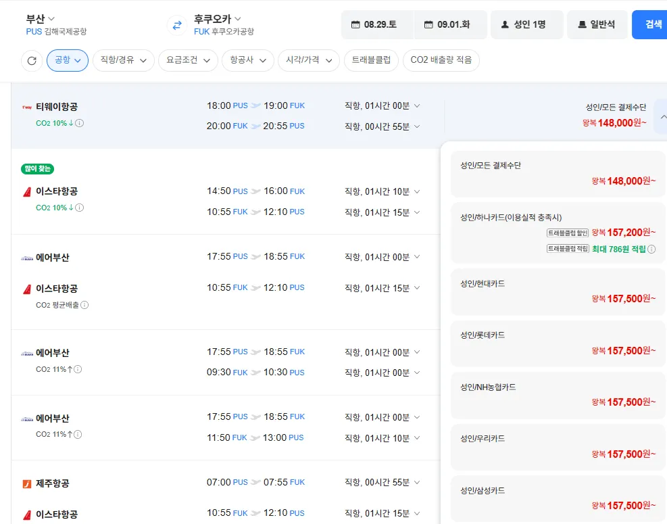Viewport: 667px width, 524px height.
Task: Click FUK 후쿠오카공항 airport label
Action: (224, 32)
